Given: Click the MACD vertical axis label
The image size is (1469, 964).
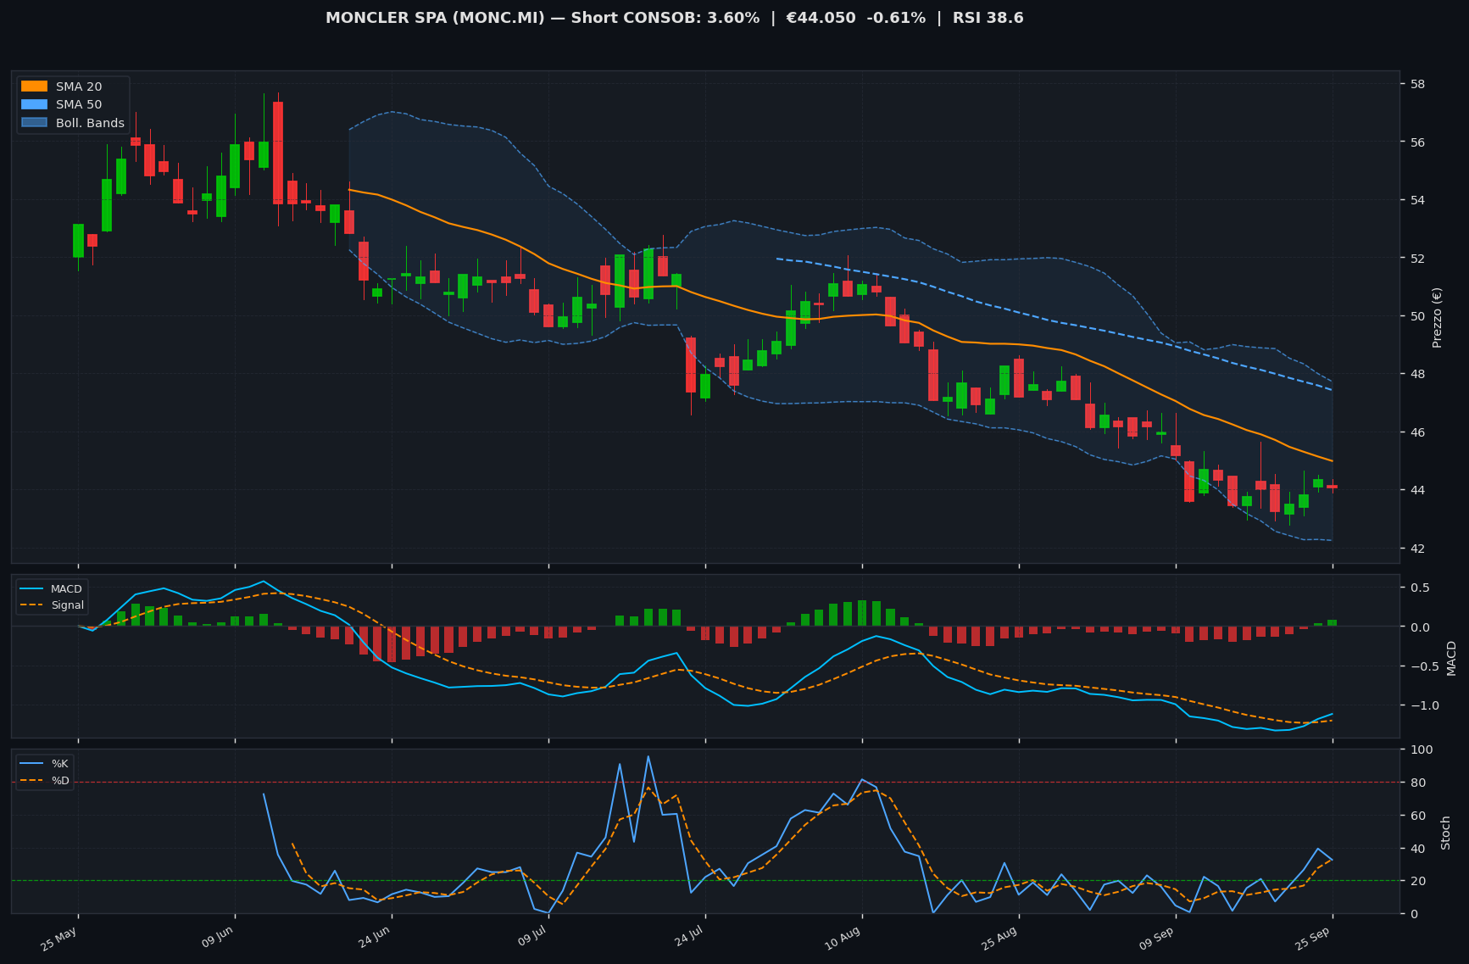Looking at the screenshot, I should [x=1451, y=658].
